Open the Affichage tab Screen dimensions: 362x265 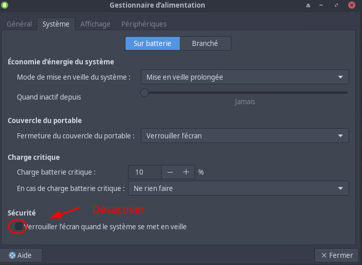[95, 24]
